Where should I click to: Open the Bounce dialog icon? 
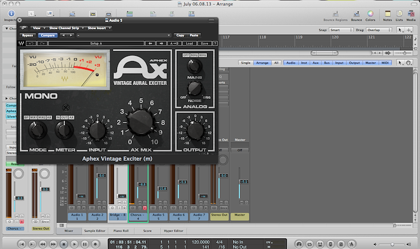pos(356,14)
